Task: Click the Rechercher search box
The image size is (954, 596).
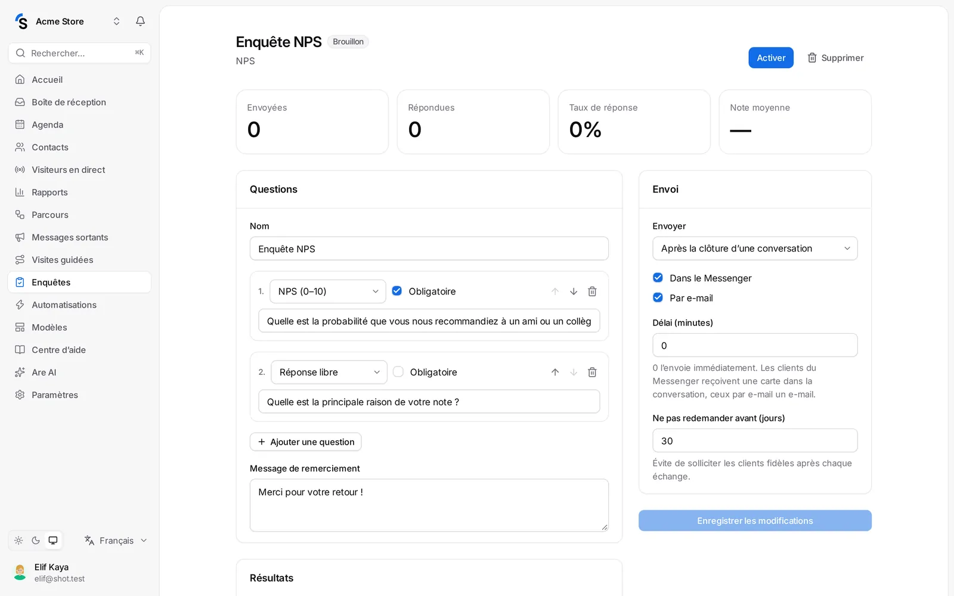Action: tap(79, 53)
